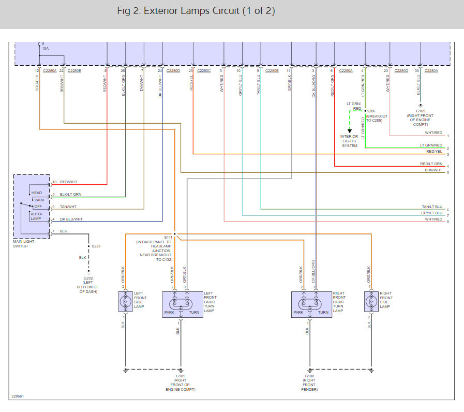
Task: Click the G100 ground symbol
Action: coord(310,371)
